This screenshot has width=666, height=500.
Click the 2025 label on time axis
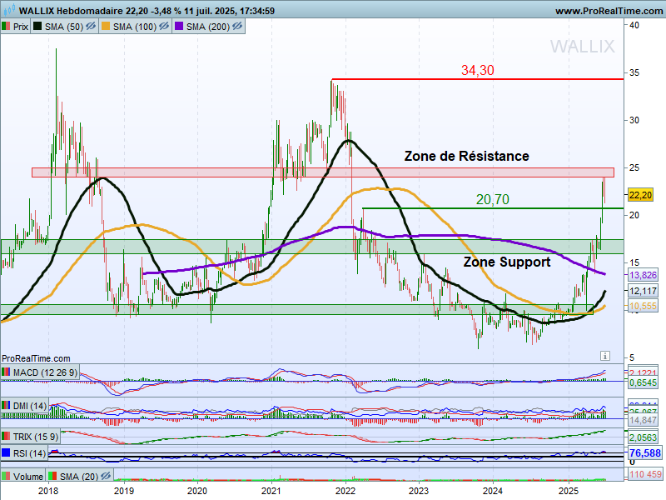tap(569, 491)
